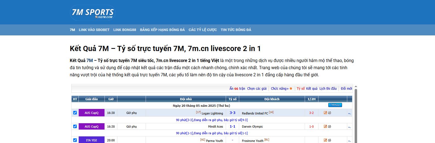Uncheck the Logan Lightning match checkbox
435x143 pixels.
[75, 113]
